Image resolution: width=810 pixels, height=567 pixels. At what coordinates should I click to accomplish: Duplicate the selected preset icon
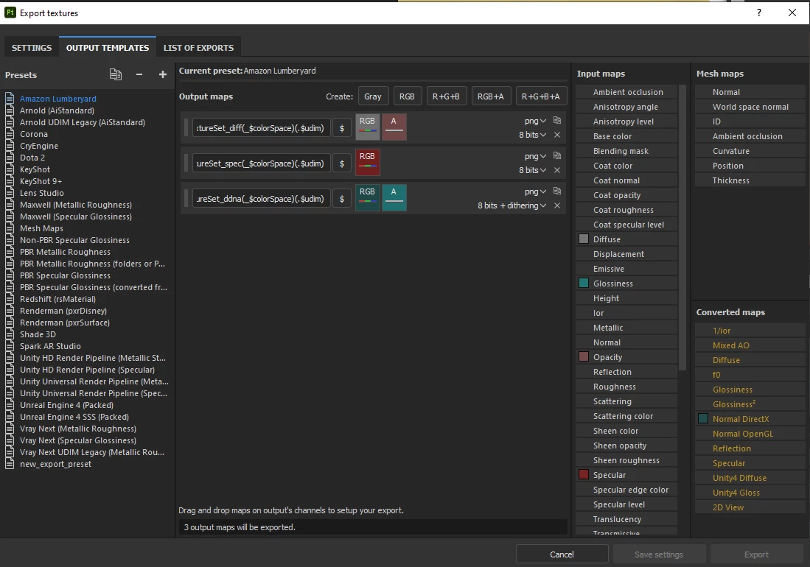click(115, 75)
